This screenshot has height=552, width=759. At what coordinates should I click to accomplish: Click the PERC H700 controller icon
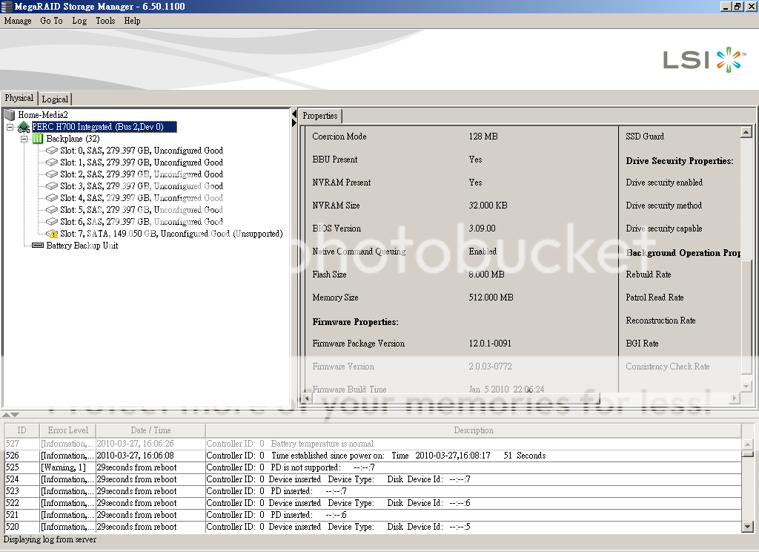(x=24, y=127)
